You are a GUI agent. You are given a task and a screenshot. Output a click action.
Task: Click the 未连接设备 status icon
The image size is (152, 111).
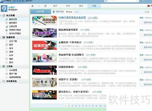(x=4, y=81)
